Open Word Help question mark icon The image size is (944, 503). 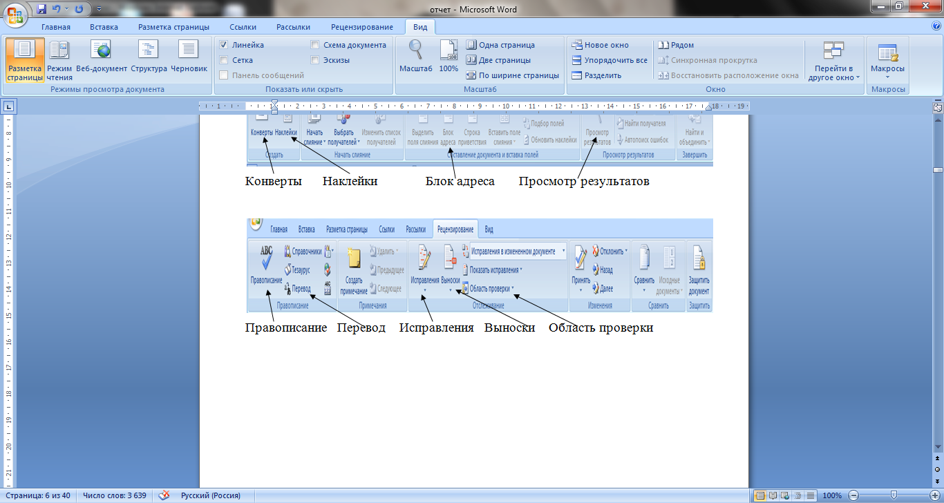pos(936,26)
